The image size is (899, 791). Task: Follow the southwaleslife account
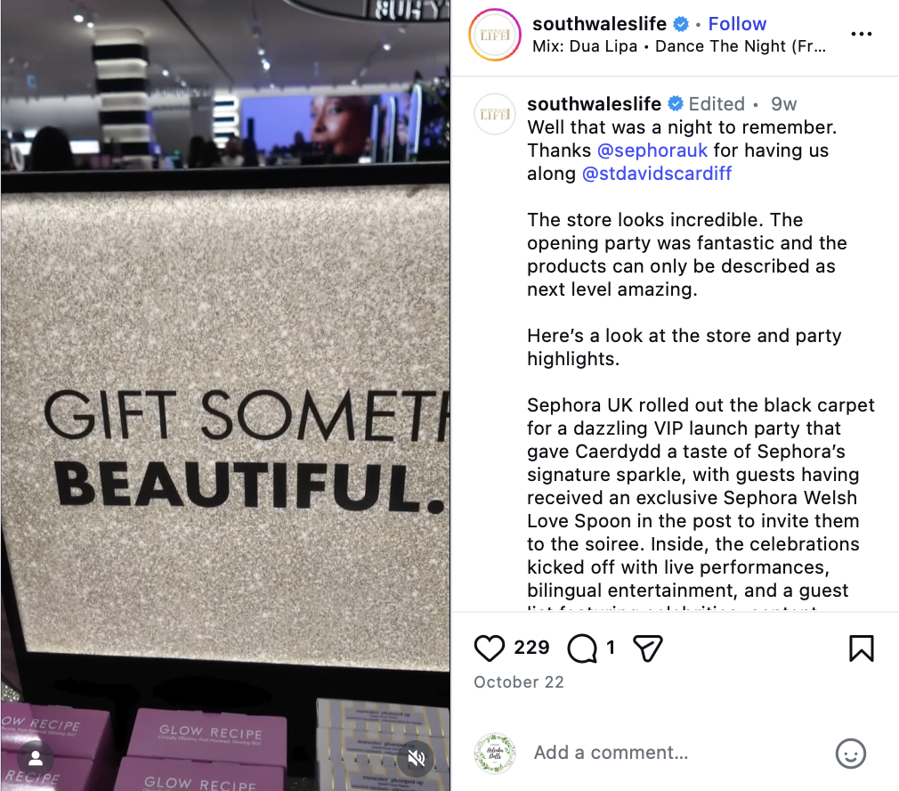click(x=737, y=23)
